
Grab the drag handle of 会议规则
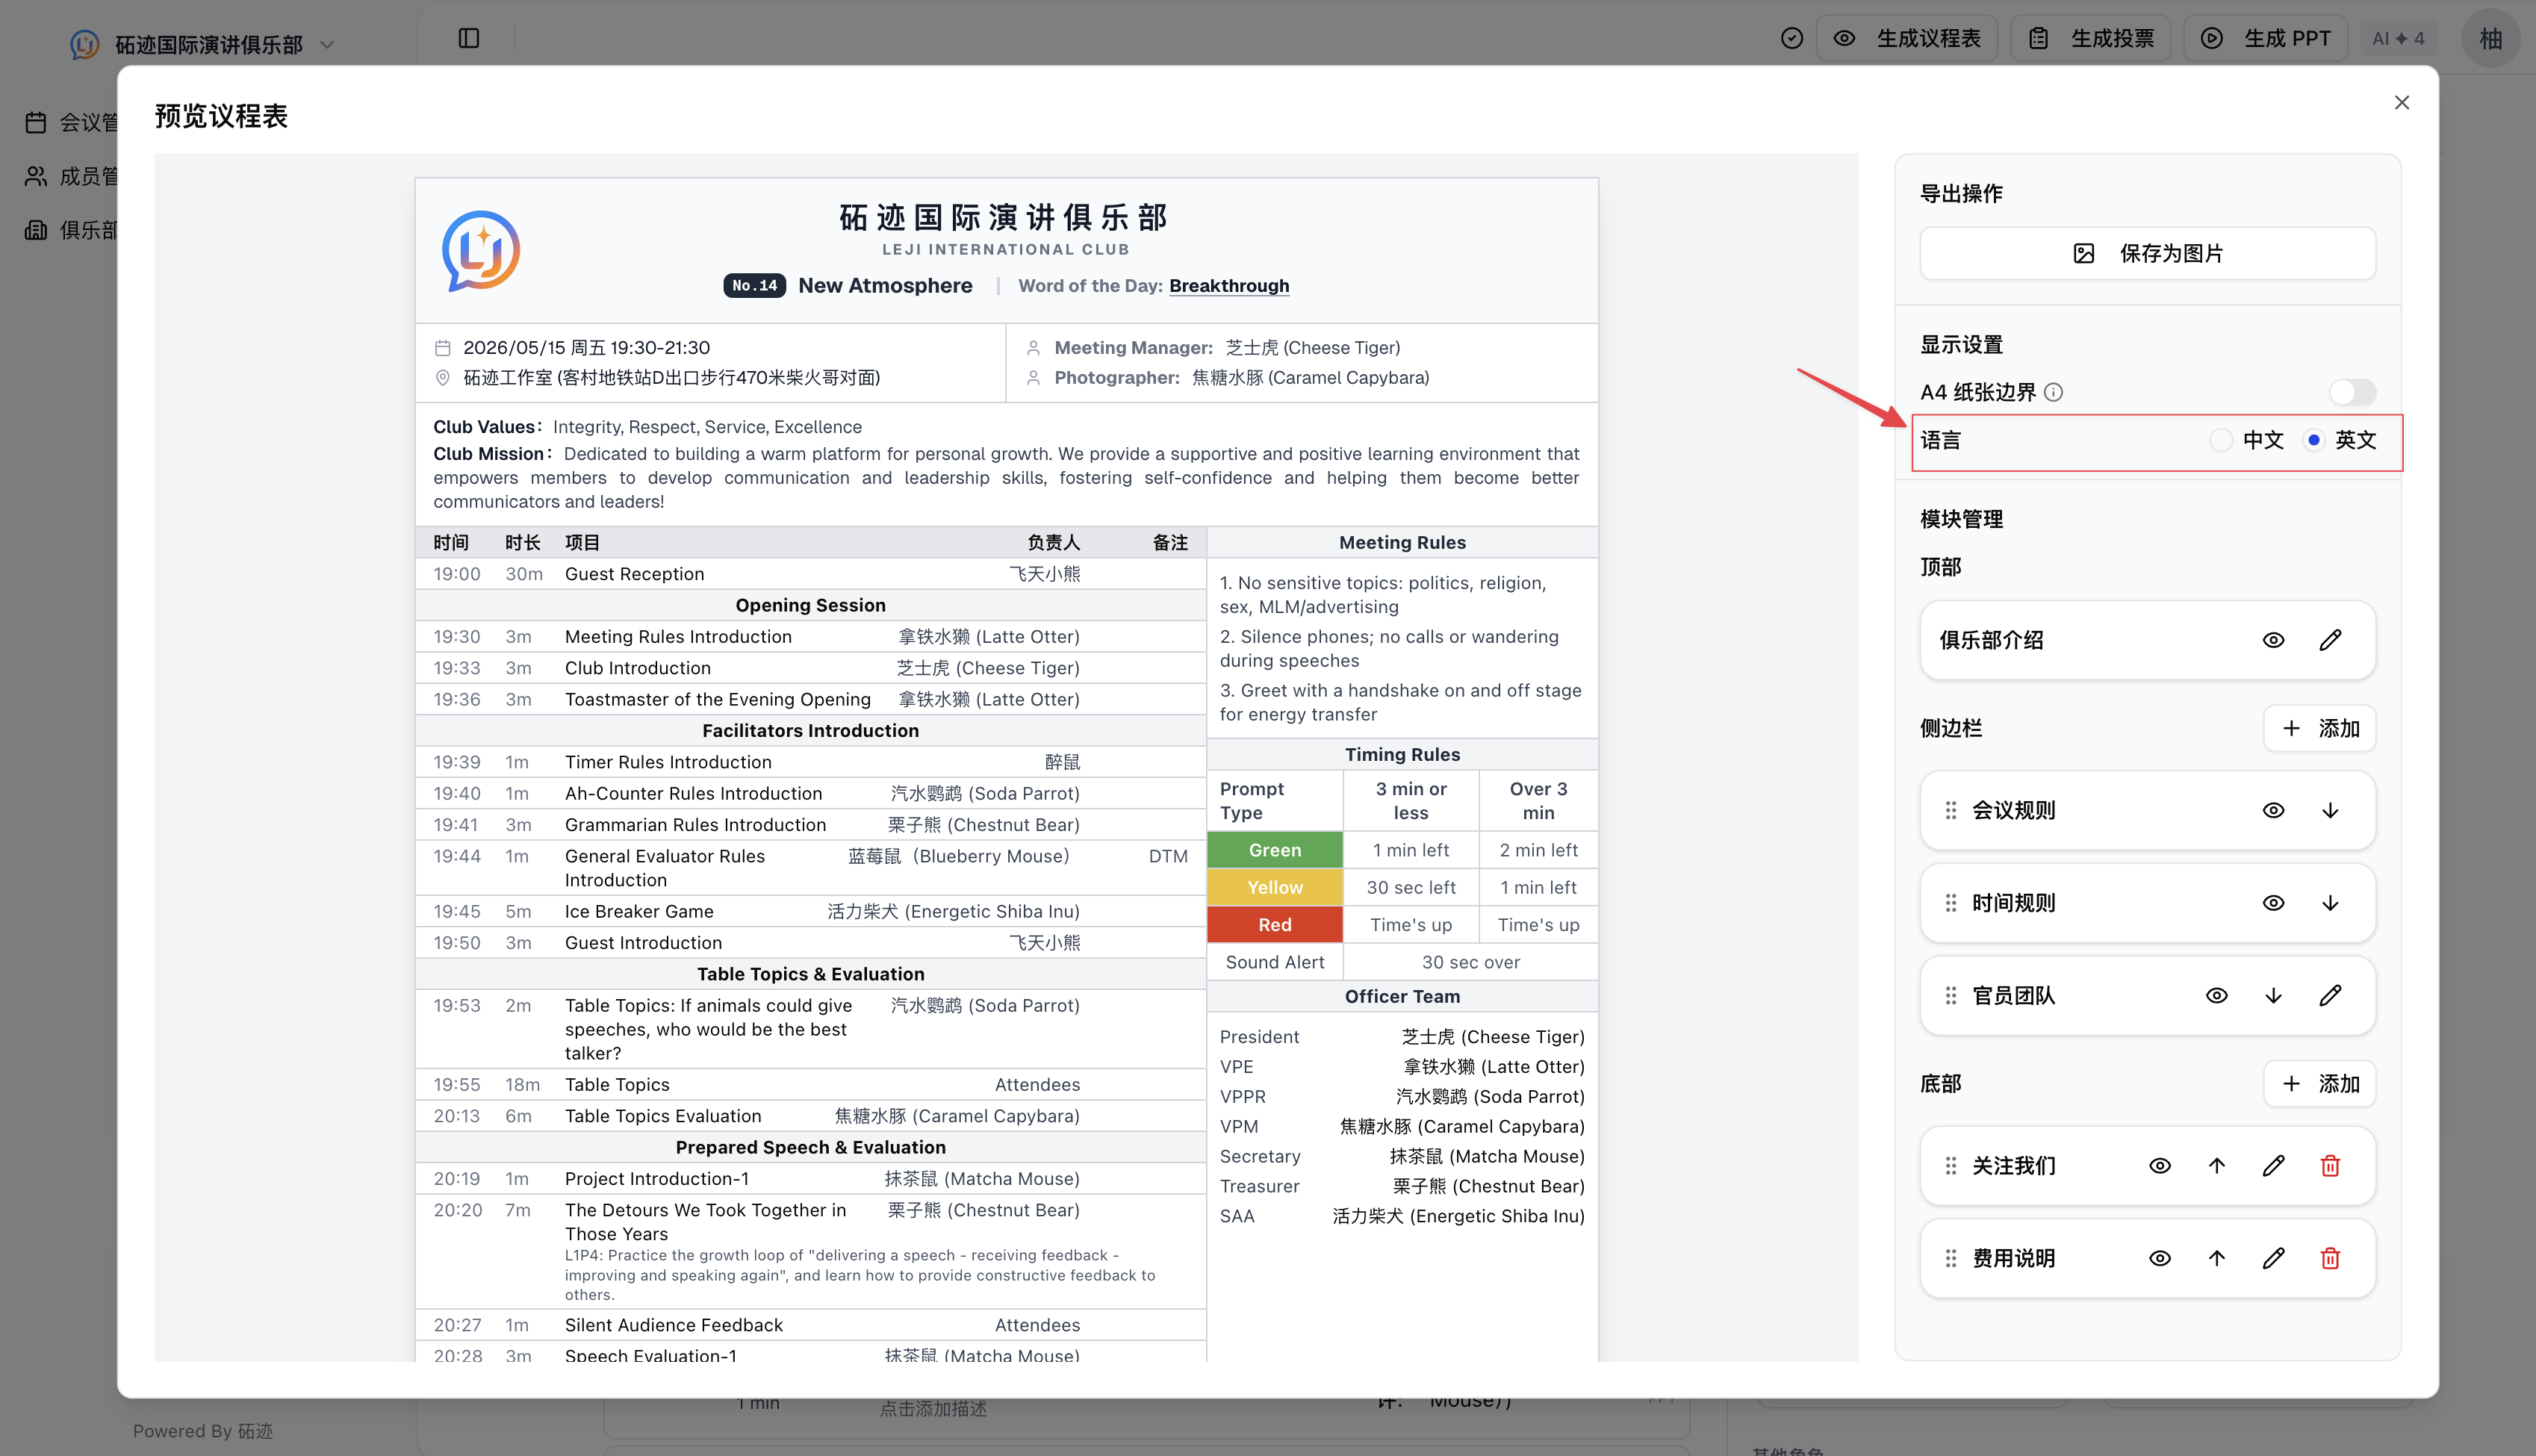[x=1950, y=810]
